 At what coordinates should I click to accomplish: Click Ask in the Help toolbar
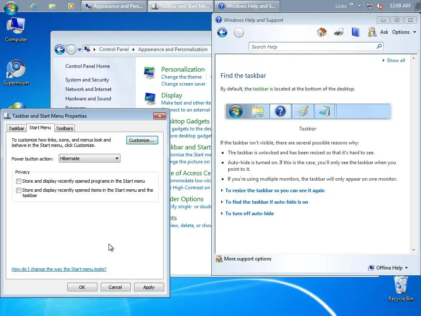coord(384,32)
